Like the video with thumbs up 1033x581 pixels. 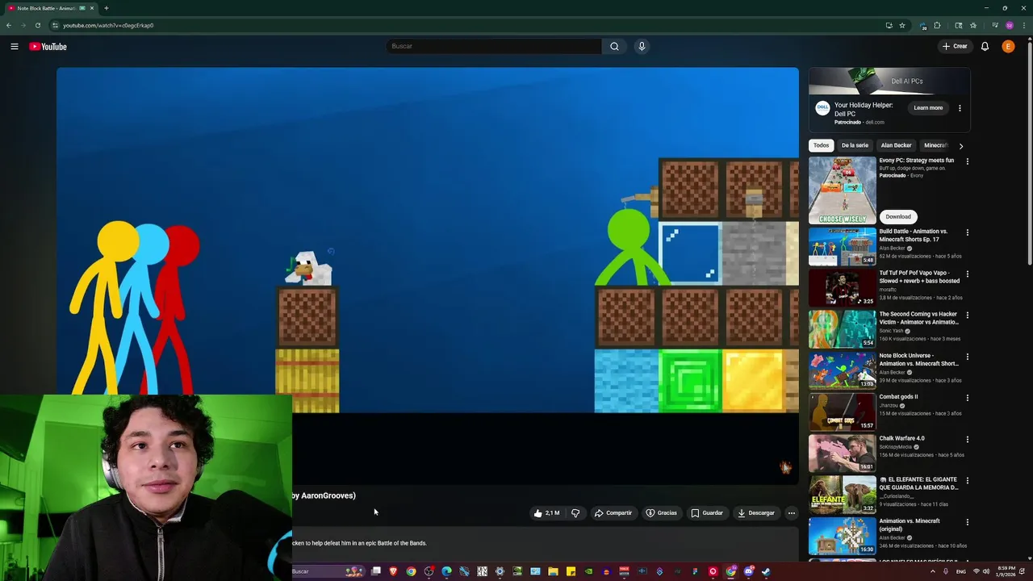(546, 513)
